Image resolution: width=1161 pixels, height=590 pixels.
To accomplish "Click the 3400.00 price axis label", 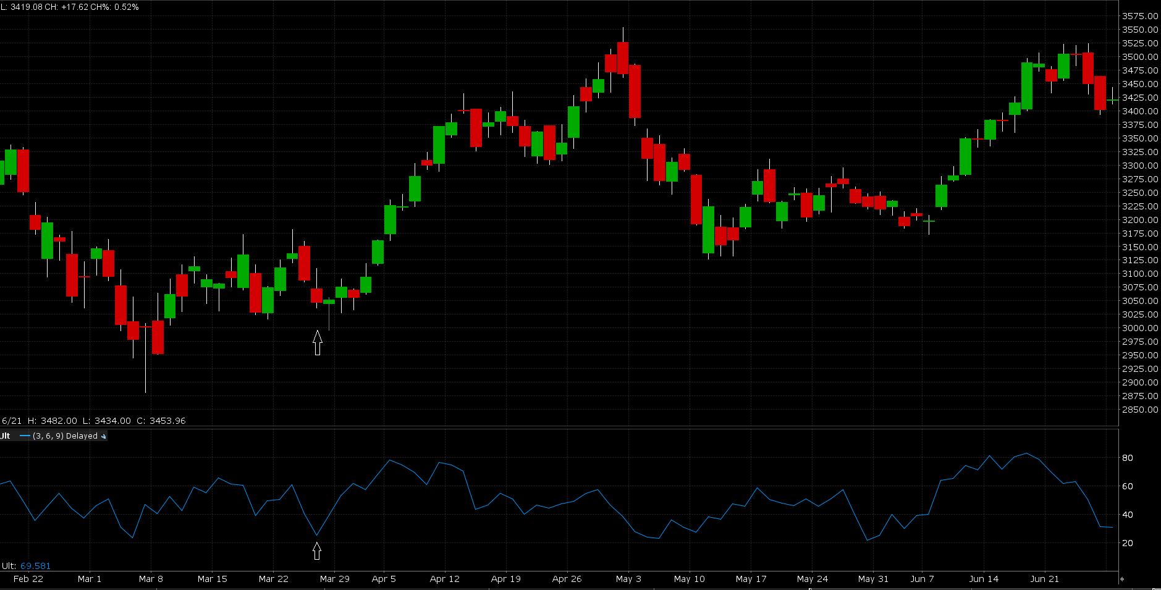I will pyautogui.click(x=1141, y=111).
